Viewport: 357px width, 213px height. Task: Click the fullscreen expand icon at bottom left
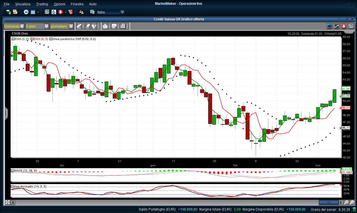(x=8, y=202)
